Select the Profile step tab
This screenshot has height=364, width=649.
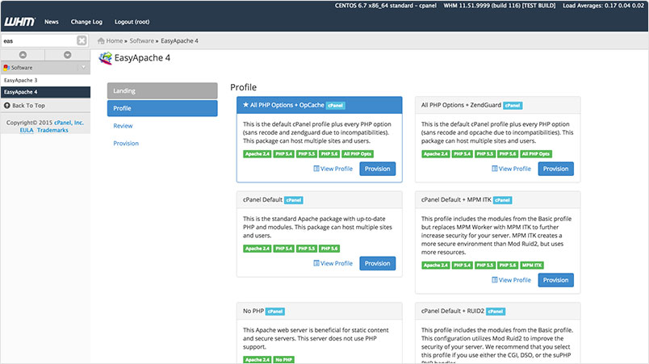[x=162, y=108]
